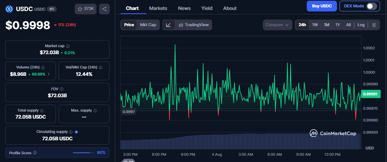Click the Profile Score progress bar
This screenshot has width=387, height=162.
click(x=84, y=153)
